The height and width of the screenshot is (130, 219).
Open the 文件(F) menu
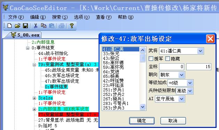[16, 17]
